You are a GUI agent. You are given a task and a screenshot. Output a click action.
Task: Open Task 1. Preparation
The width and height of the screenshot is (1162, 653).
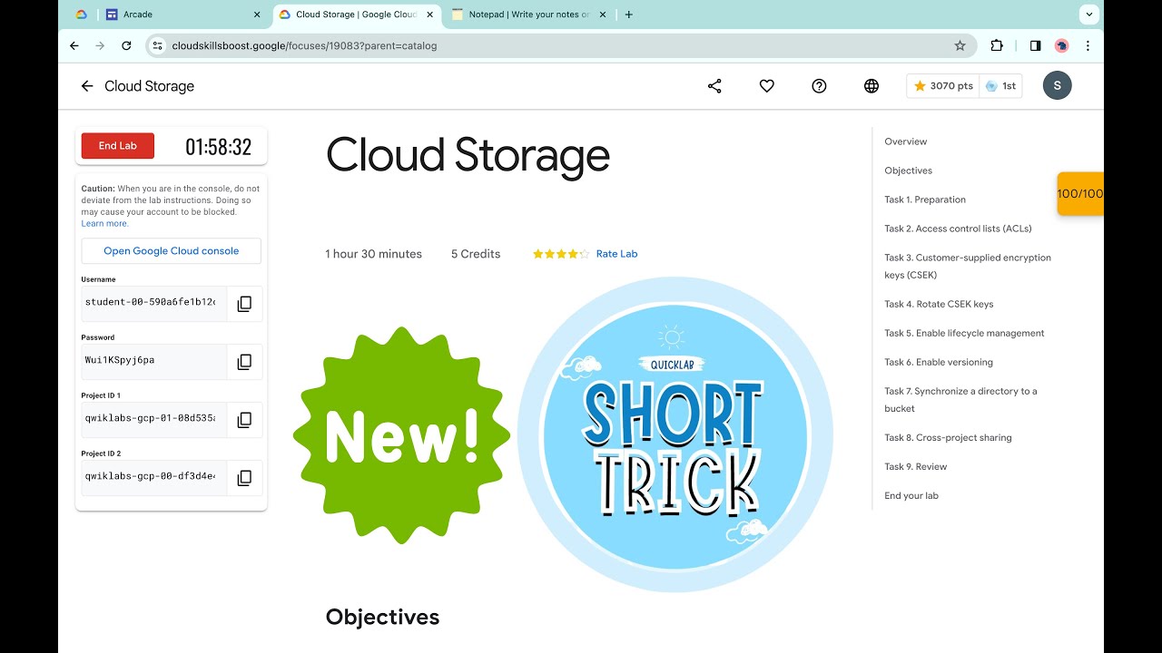click(x=925, y=200)
